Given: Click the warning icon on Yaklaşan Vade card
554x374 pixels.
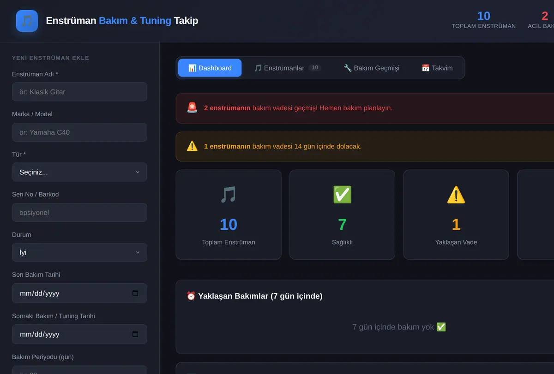Looking at the screenshot, I should tap(456, 195).
